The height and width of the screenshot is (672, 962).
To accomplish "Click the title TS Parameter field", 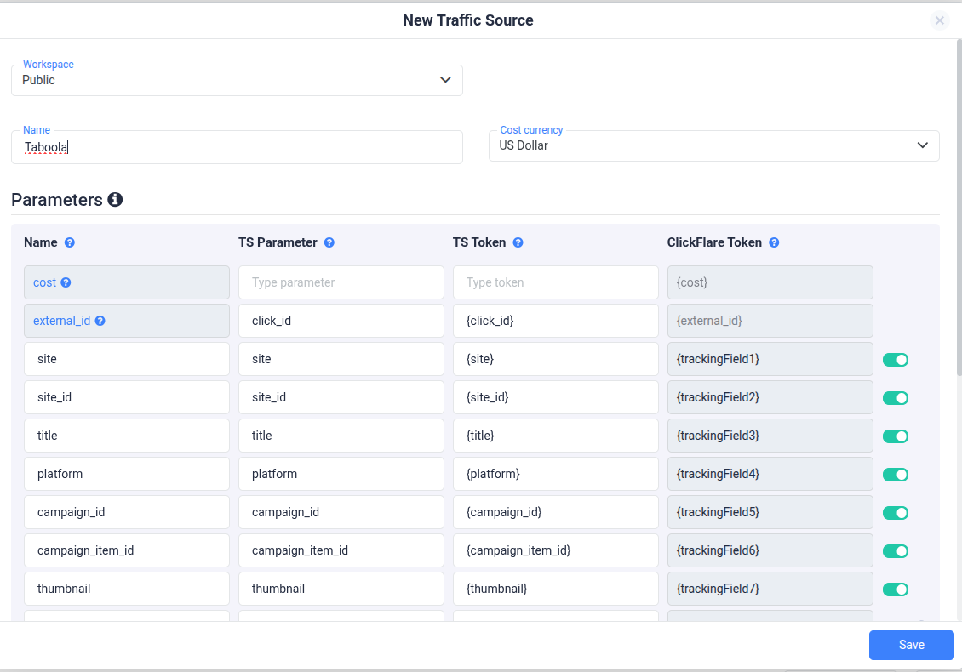I will [341, 436].
